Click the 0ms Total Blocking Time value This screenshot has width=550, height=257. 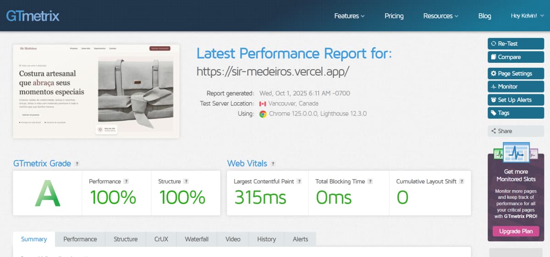[x=334, y=197]
